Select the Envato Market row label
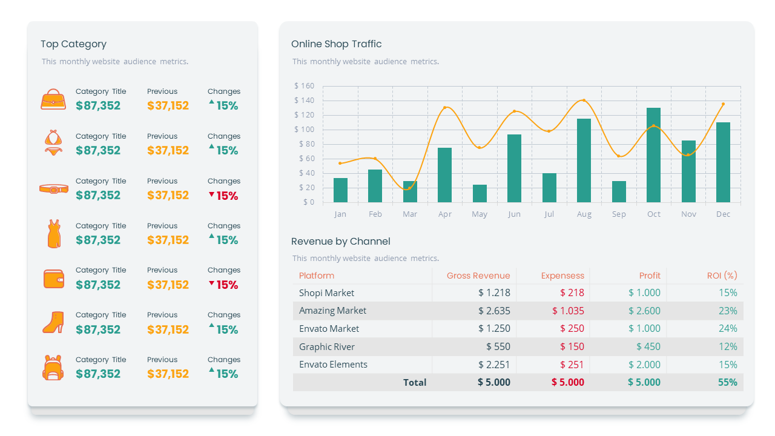Image resolution: width=775 pixels, height=436 pixels. (329, 329)
